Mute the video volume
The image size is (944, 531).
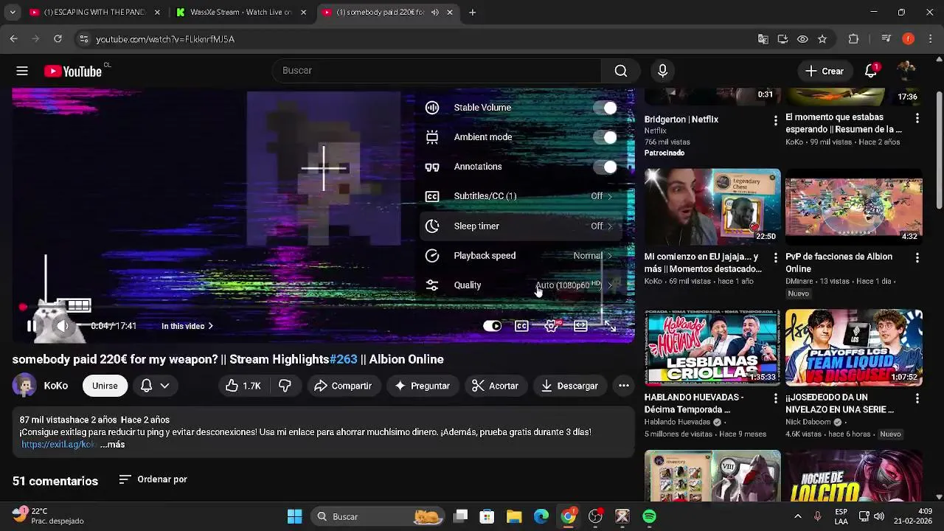click(x=63, y=326)
